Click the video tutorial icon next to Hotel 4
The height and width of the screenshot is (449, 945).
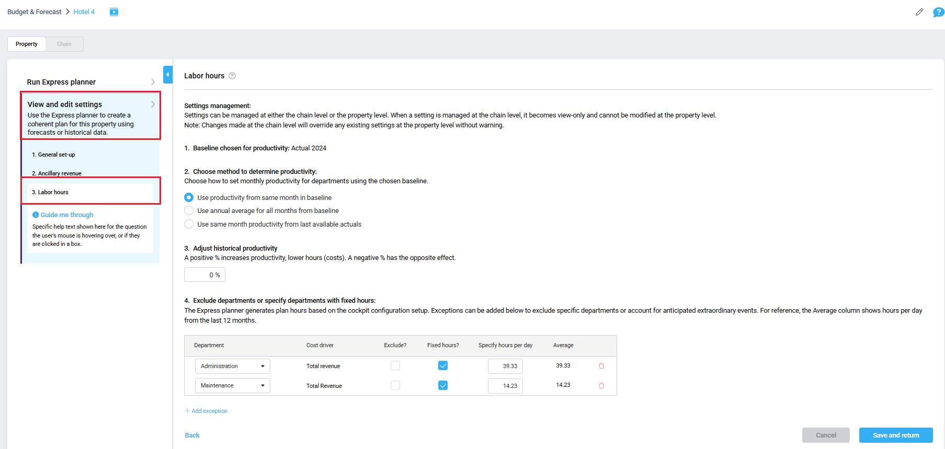click(x=113, y=12)
